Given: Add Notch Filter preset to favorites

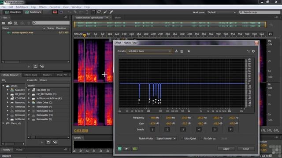Looking at the screenshot, I should click(189, 51).
